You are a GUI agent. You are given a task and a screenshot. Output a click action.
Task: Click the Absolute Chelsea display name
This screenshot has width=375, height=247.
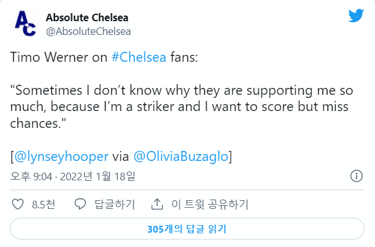click(87, 17)
